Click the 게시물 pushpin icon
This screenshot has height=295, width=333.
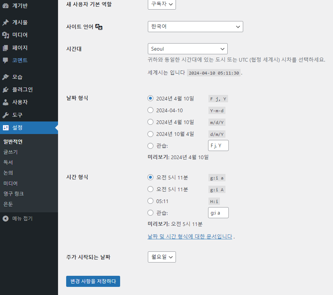point(6,22)
